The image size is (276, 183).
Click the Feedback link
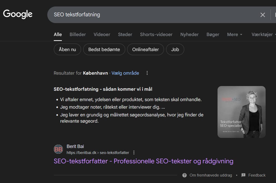[x=257, y=175]
